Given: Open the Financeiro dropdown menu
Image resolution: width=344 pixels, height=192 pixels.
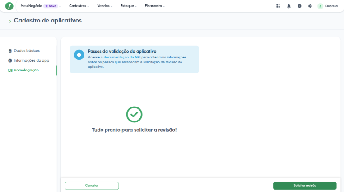Looking at the screenshot, I should point(155,6).
